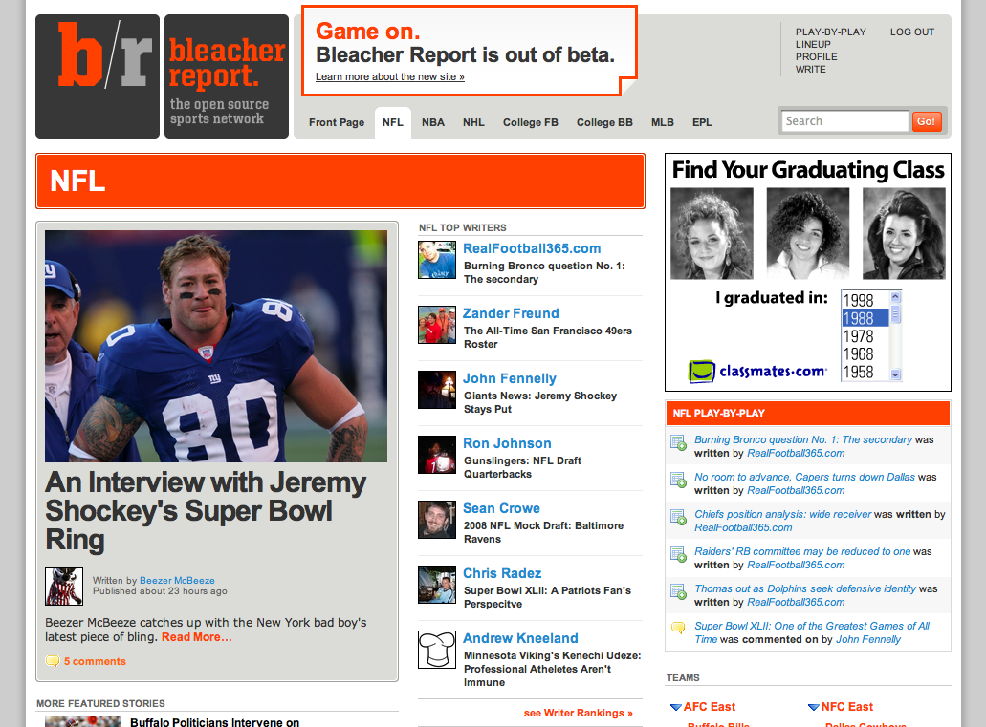The height and width of the screenshot is (727, 986).
Task: Select 1998 in graduation year list
Action: (x=865, y=300)
